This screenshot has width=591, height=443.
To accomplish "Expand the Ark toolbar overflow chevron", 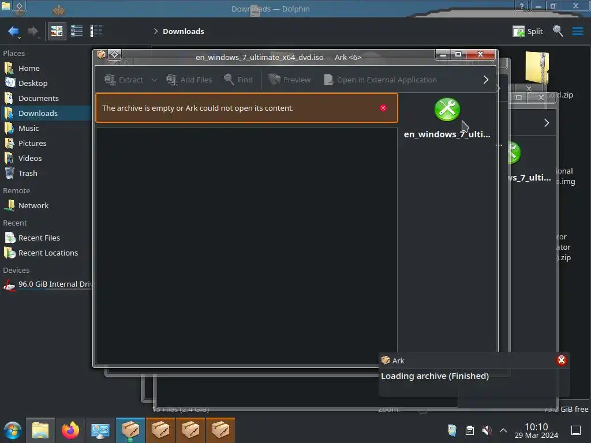I will click(x=486, y=80).
